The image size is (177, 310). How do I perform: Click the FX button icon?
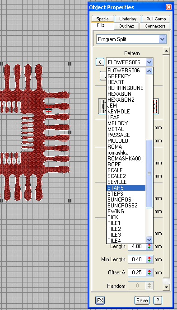coord(100,301)
